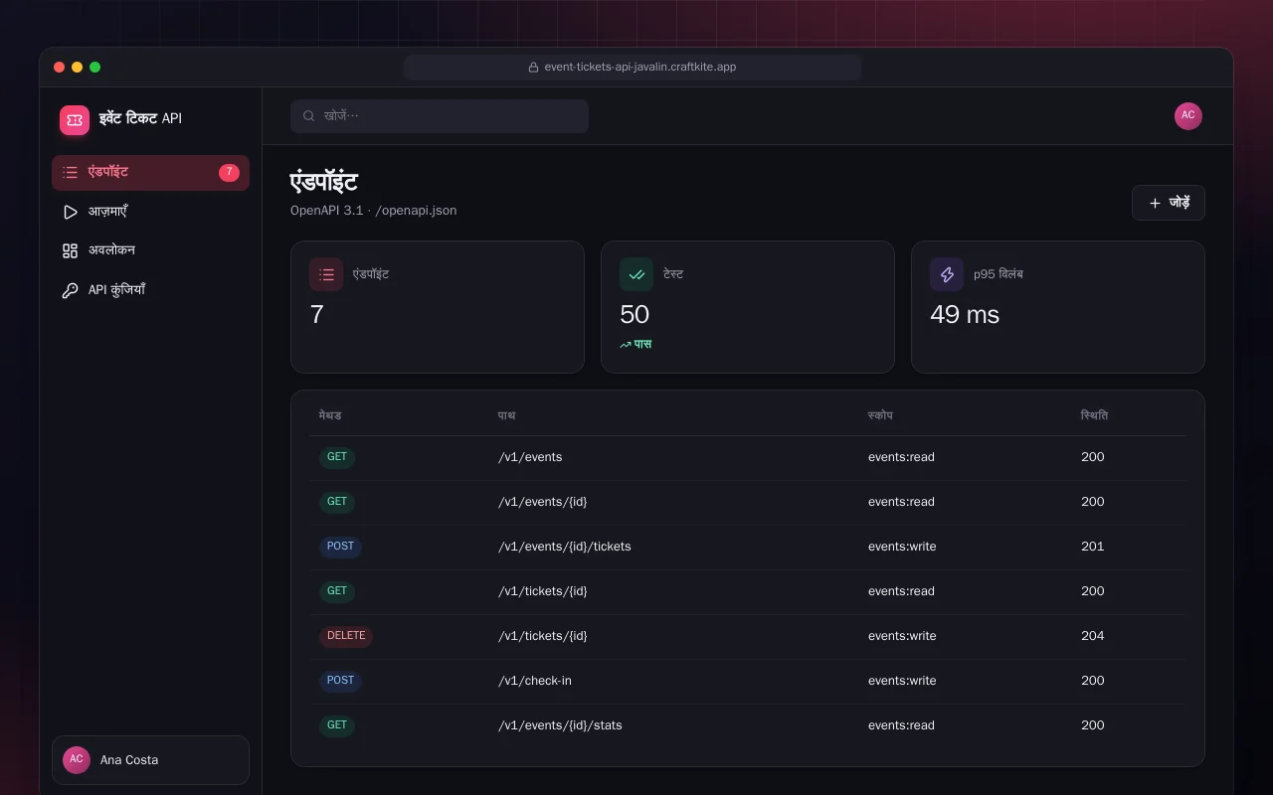Click the URL event-tickets-api-javalin.craftkite.app

click(640, 68)
